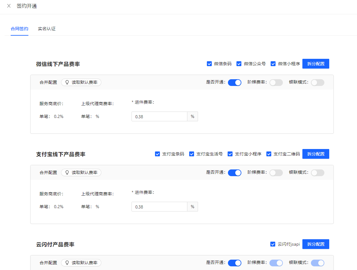Enable 阶梯费率 switch in 微信 section
The width and height of the screenshot is (357, 270).
tap(276, 83)
